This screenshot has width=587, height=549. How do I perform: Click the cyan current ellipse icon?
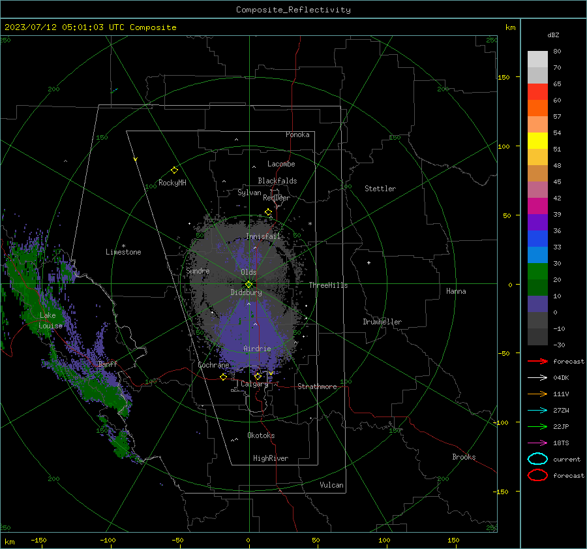point(537,459)
